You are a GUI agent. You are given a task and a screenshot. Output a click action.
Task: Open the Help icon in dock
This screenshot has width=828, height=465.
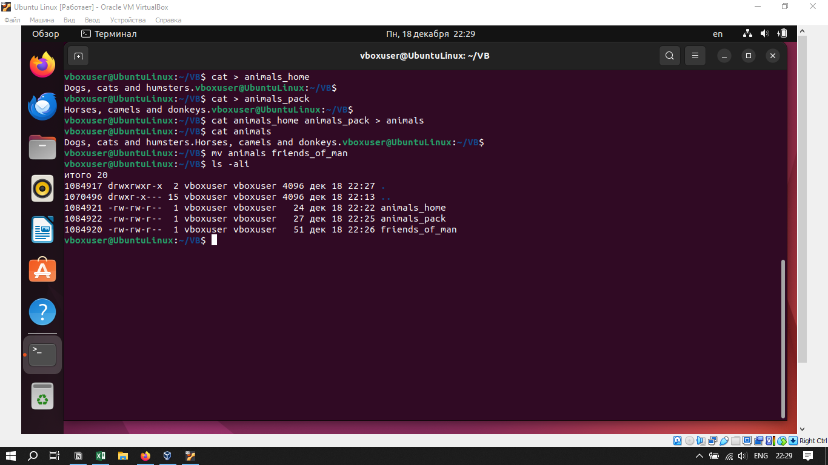pyautogui.click(x=42, y=312)
